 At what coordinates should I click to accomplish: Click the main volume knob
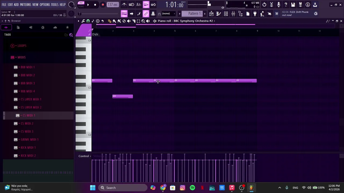pyautogui.click(x=71, y=5)
